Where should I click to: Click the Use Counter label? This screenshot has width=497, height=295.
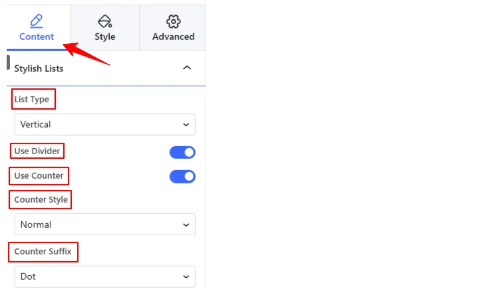(39, 176)
